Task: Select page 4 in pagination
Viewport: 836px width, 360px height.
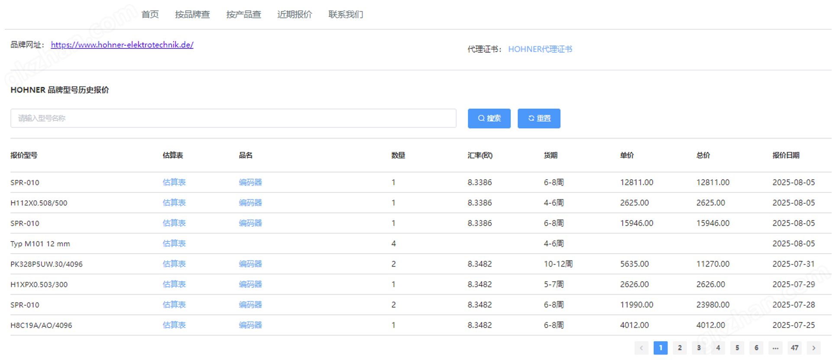Action: [x=718, y=348]
